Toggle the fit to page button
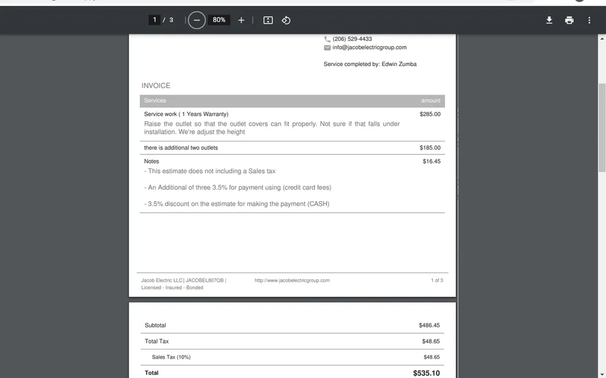The width and height of the screenshot is (606, 378). pyautogui.click(x=268, y=20)
